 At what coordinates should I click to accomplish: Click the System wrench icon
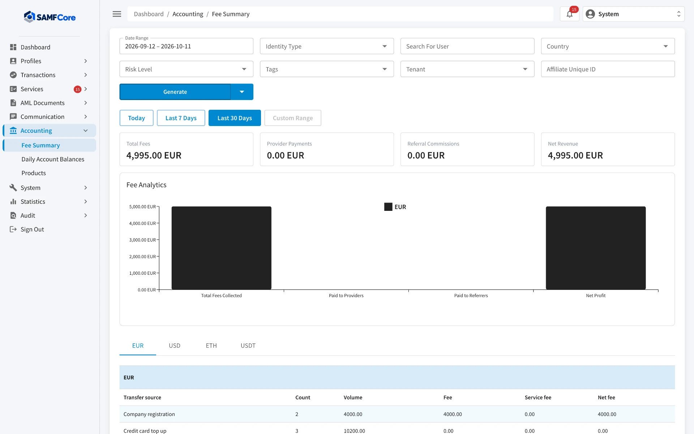coord(13,188)
